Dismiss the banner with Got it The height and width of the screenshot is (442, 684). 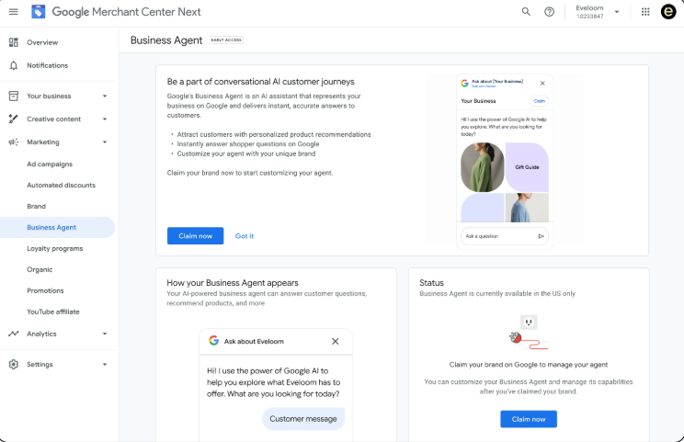tap(245, 236)
